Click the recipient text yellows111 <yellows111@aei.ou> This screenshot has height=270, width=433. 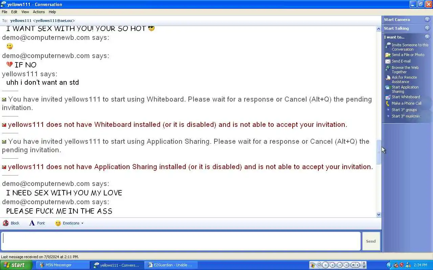coord(43,21)
